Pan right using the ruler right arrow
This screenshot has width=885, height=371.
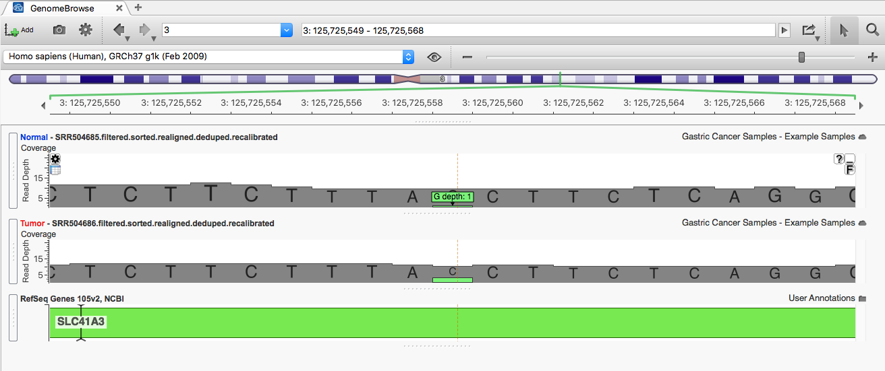[x=861, y=105]
